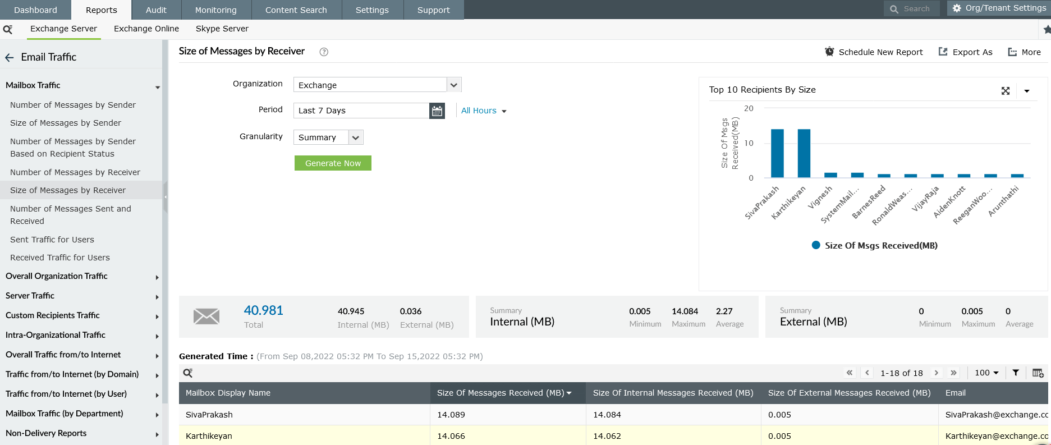Open Number of Messages by Receiver report
This screenshot has width=1051, height=445.
click(75, 172)
